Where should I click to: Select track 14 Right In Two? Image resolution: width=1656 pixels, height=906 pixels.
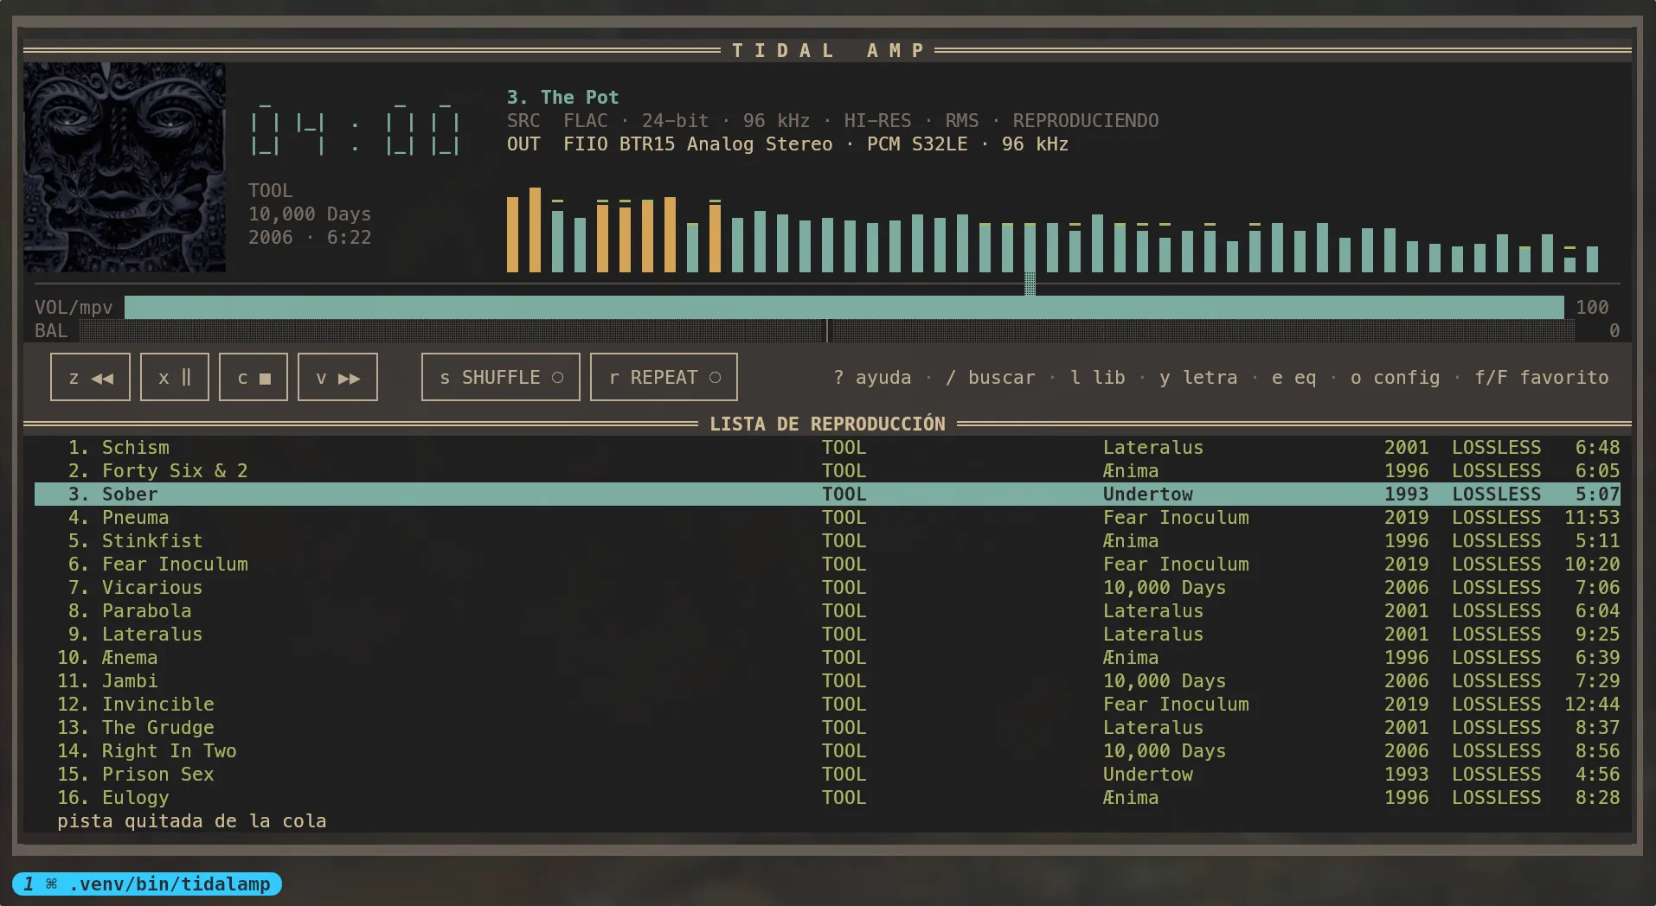coord(827,751)
